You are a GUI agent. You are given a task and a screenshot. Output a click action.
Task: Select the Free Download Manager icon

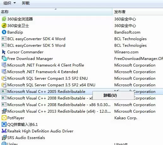4,58
